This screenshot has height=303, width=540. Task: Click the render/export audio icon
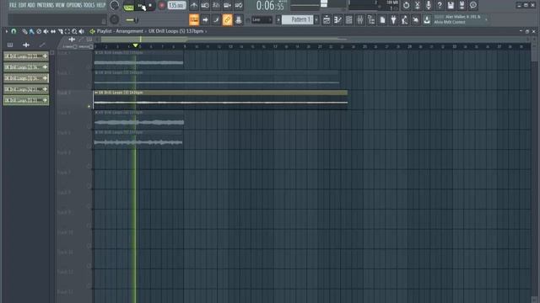[462, 5]
